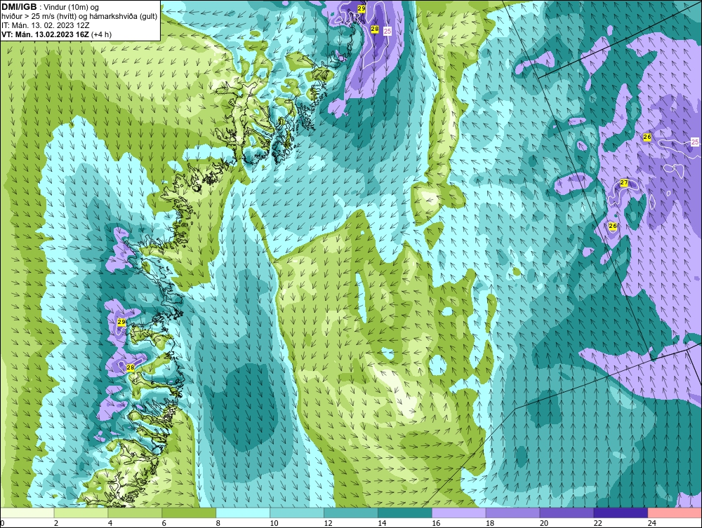
Task: Click the yellow 29 gust label on west coast
Action: pos(121,322)
